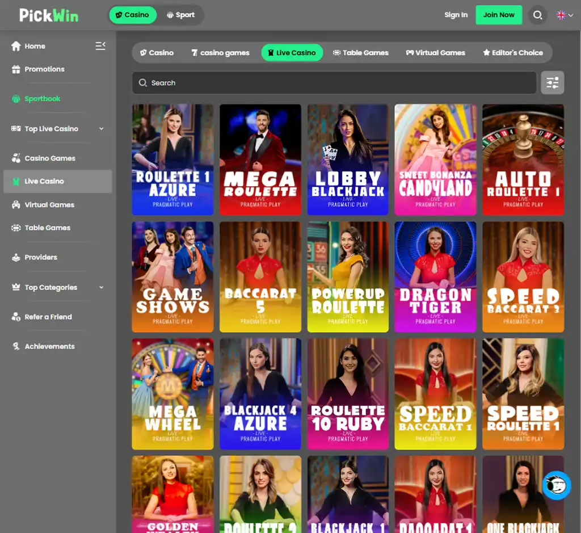
Task: Open the Golden game tile in bottom row
Action: pyautogui.click(x=172, y=494)
